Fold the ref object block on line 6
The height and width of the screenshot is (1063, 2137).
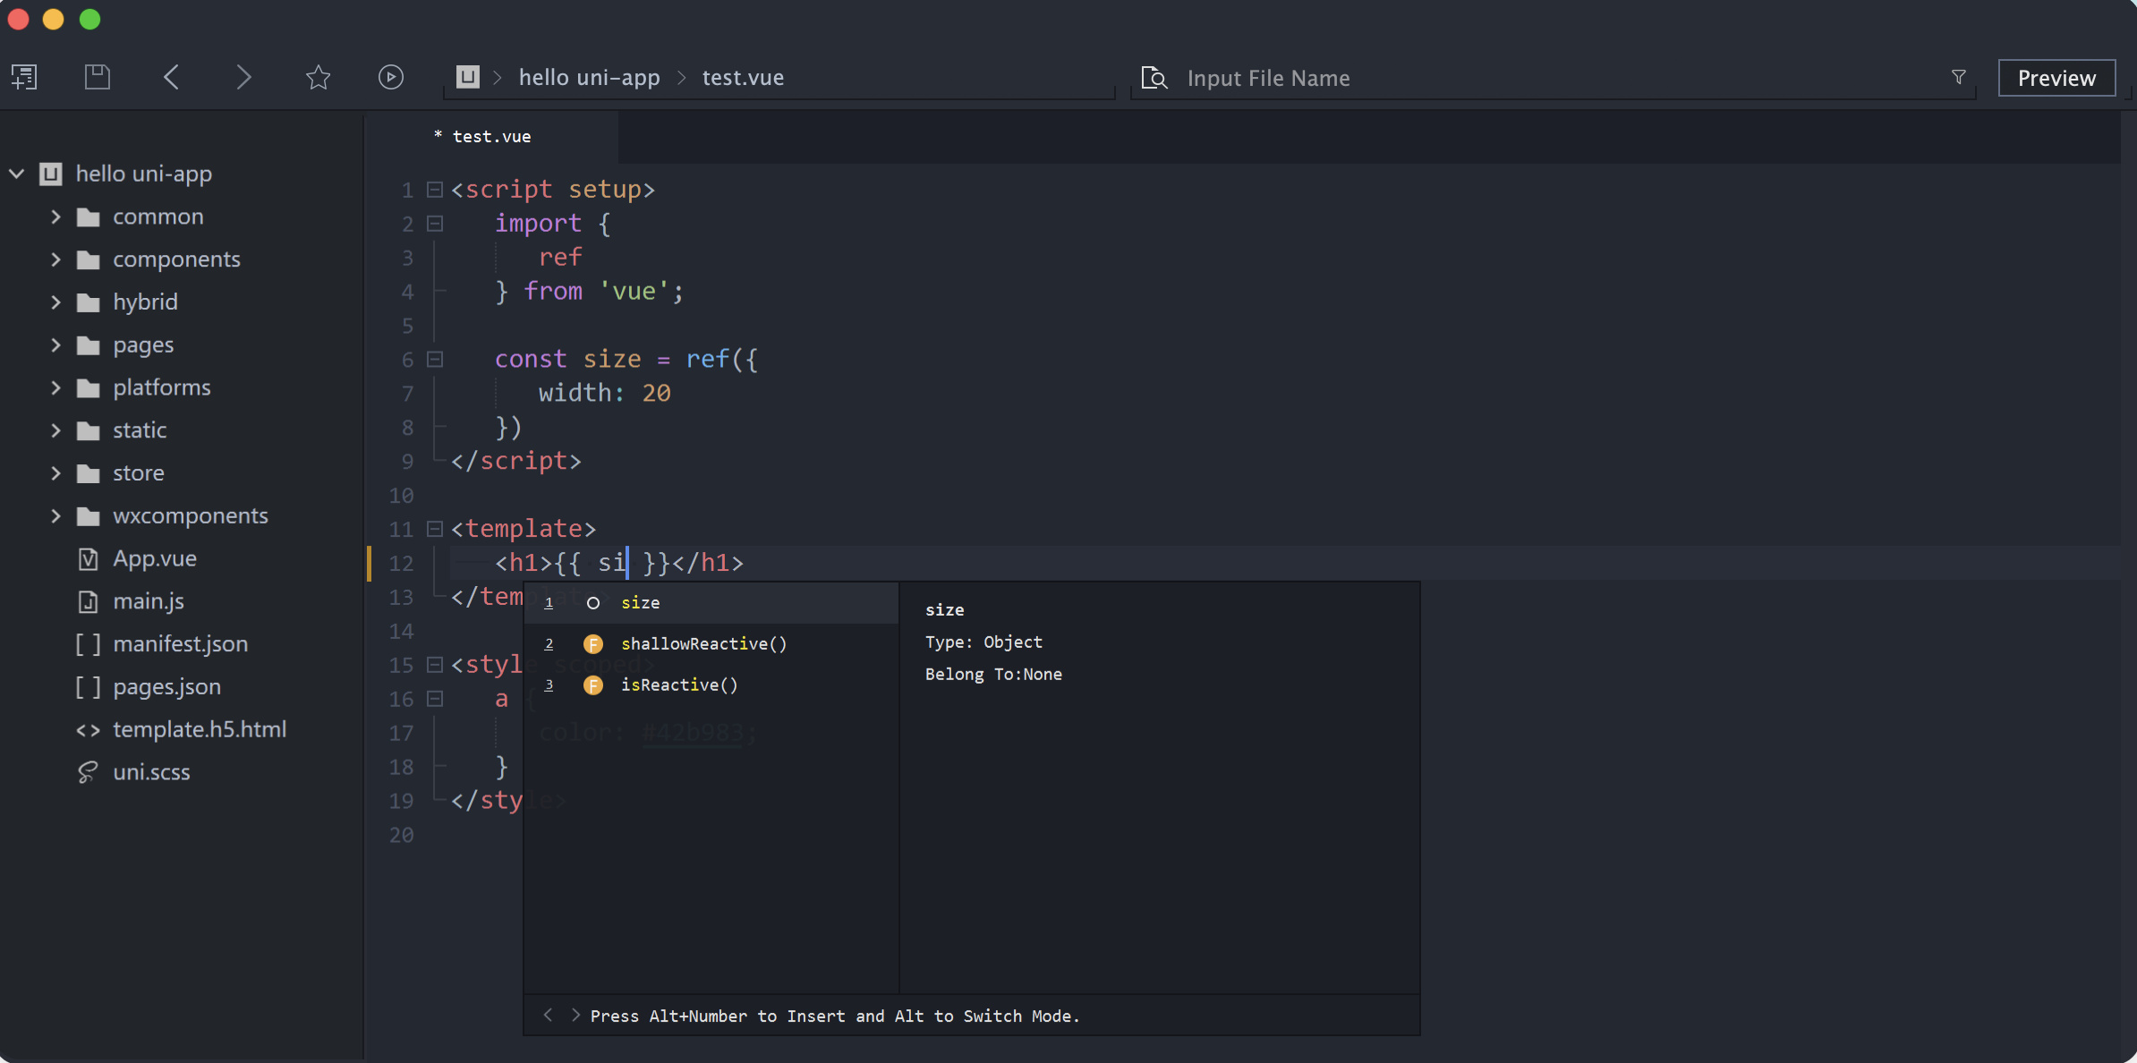tap(435, 360)
